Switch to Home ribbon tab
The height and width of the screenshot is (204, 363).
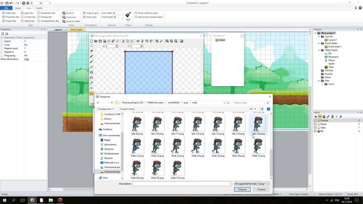[18, 8]
